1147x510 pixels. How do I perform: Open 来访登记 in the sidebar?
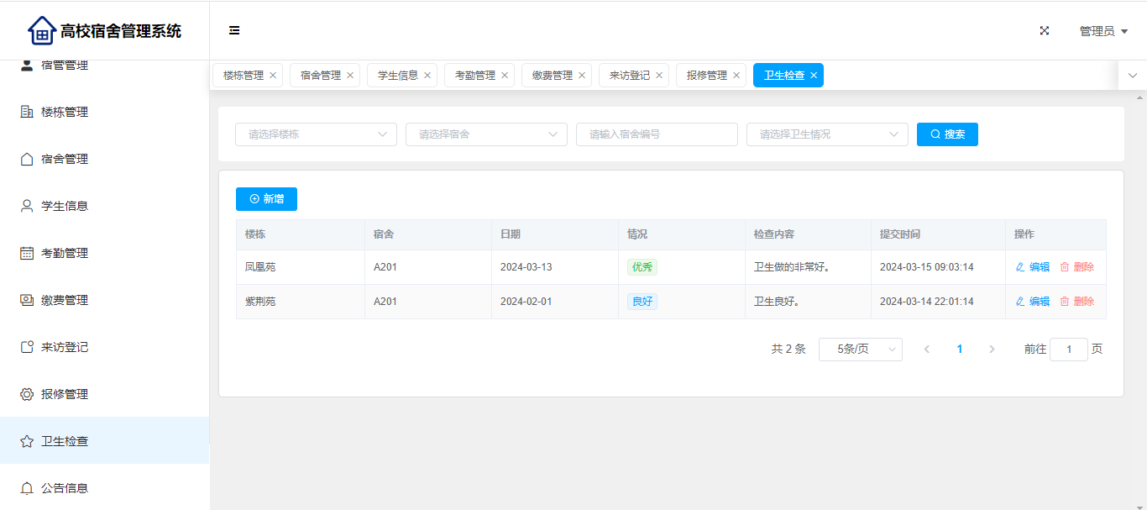click(65, 347)
